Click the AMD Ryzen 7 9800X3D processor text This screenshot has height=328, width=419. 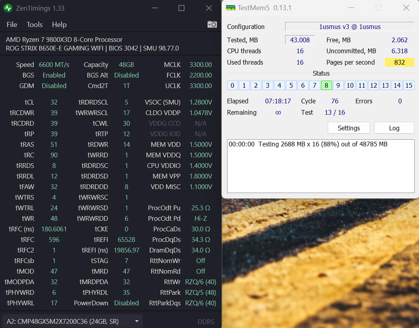coord(64,40)
